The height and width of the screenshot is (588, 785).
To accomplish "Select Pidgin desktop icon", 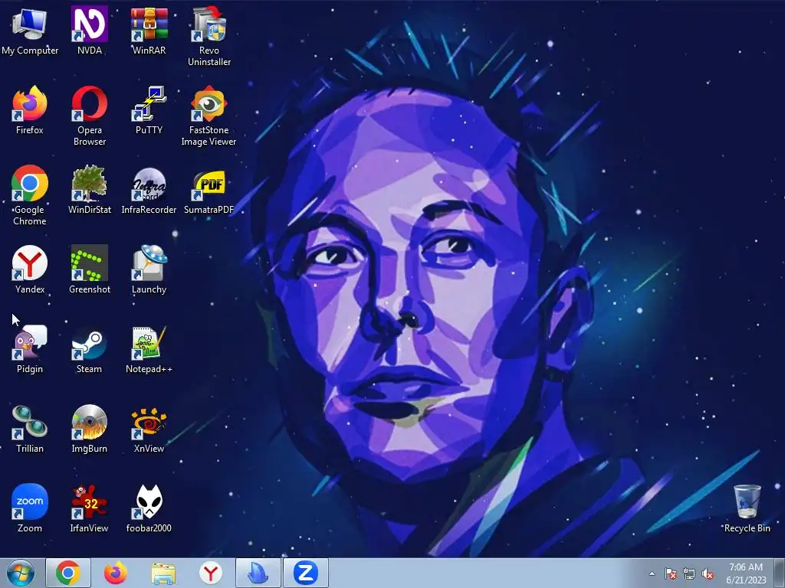I will (x=30, y=349).
